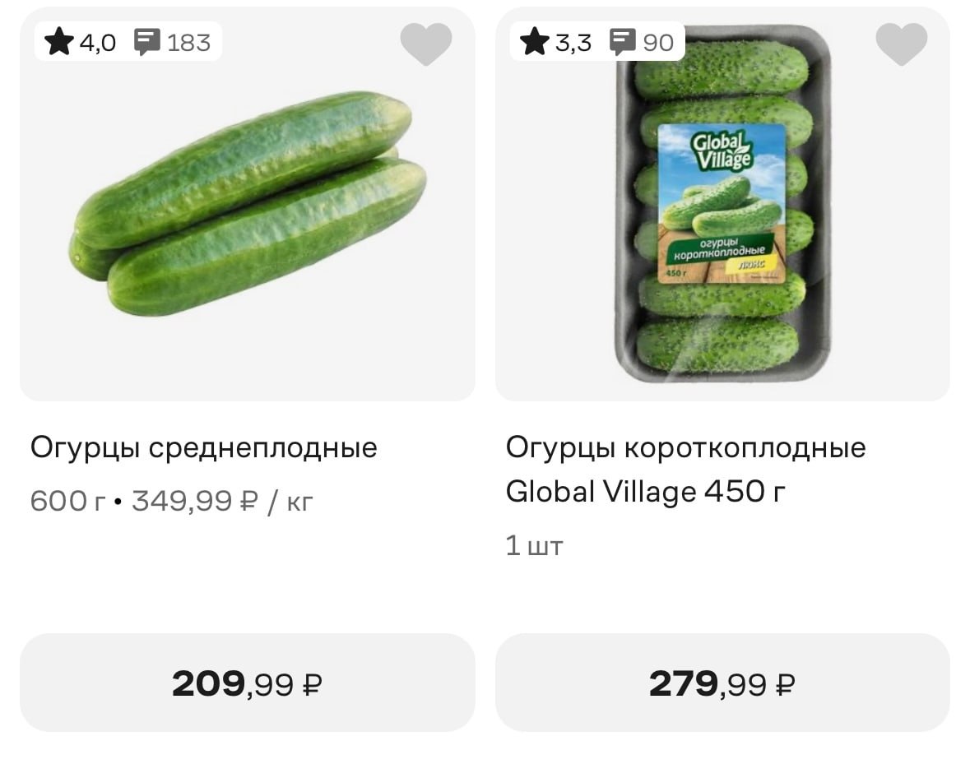Toggle favorite heart on Global Village cucumbers
The height and width of the screenshot is (764, 970).
click(901, 43)
